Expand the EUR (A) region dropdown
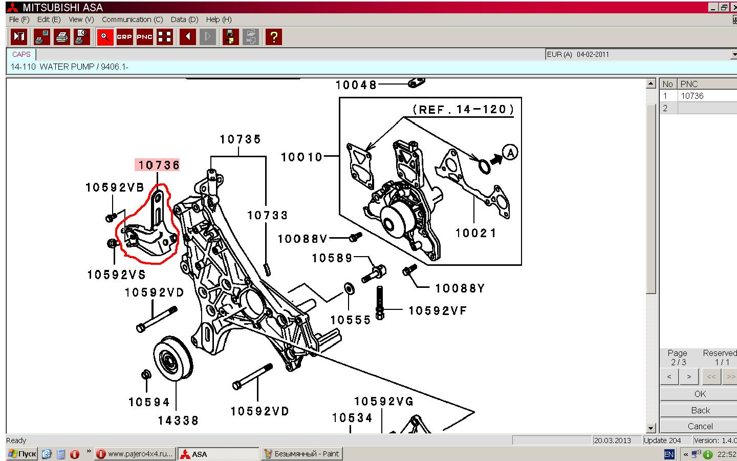Image resolution: width=737 pixels, height=461 pixels. click(733, 54)
